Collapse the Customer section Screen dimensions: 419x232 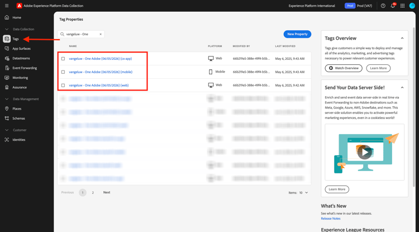tap(7, 130)
